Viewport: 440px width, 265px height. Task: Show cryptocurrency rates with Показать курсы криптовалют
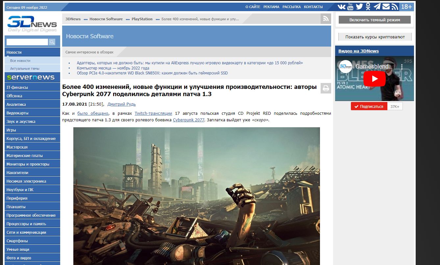375,37
